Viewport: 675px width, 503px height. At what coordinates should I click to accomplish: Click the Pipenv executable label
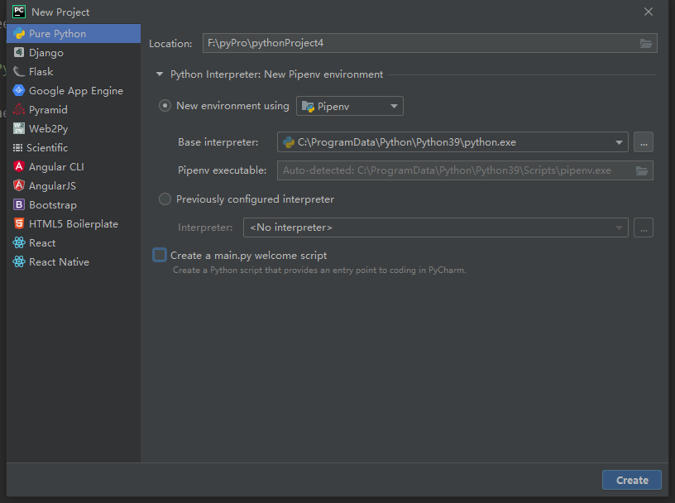pyautogui.click(x=223, y=170)
